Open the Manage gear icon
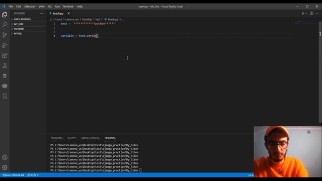Image resolution: width=322 pixels, height=181 pixels. 5,167
